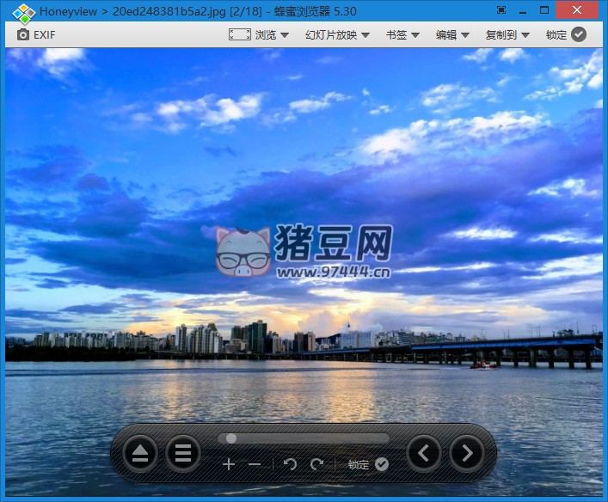
Task: Zoom out with the minus icon
Action: 255,464
